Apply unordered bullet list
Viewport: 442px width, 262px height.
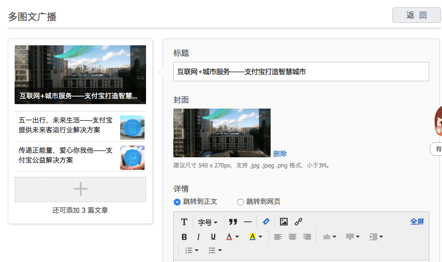click(212, 250)
